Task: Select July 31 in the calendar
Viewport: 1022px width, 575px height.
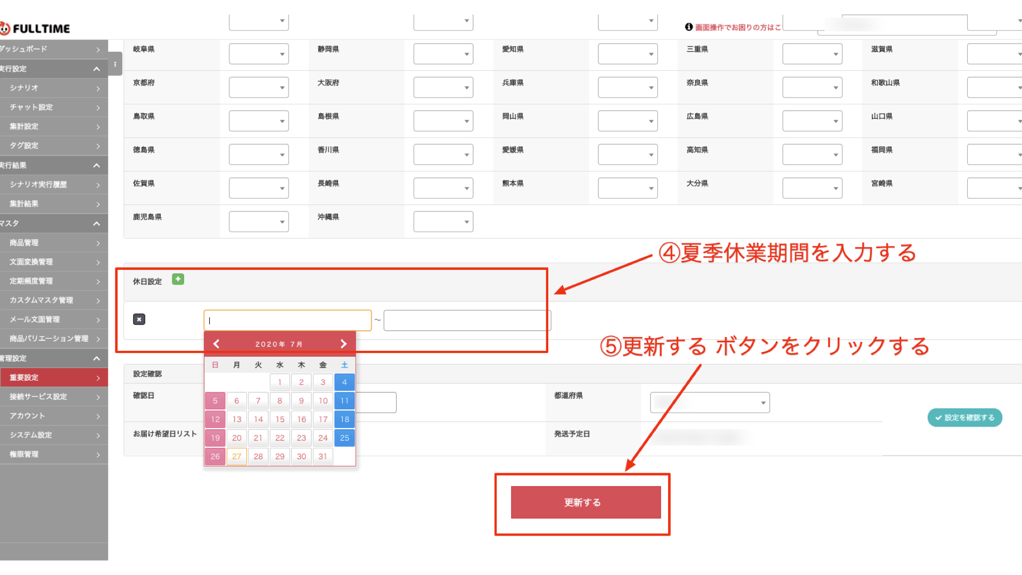Action: [323, 456]
